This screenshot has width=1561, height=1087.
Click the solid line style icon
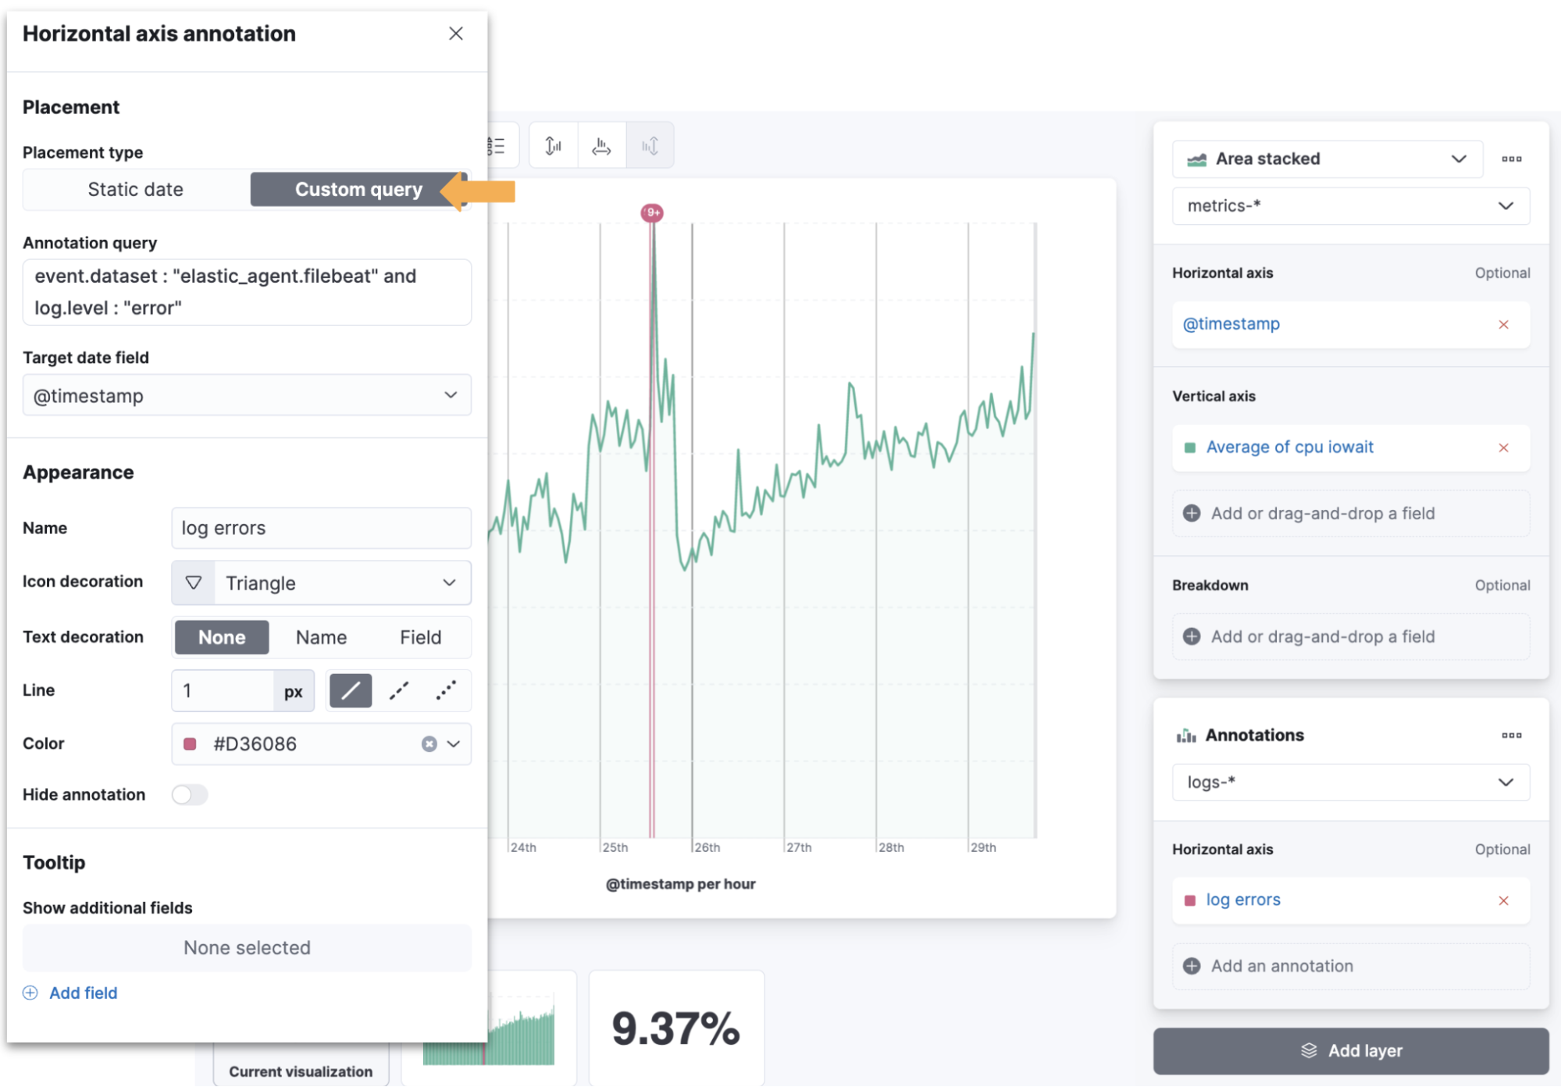click(x=350, y=690)
